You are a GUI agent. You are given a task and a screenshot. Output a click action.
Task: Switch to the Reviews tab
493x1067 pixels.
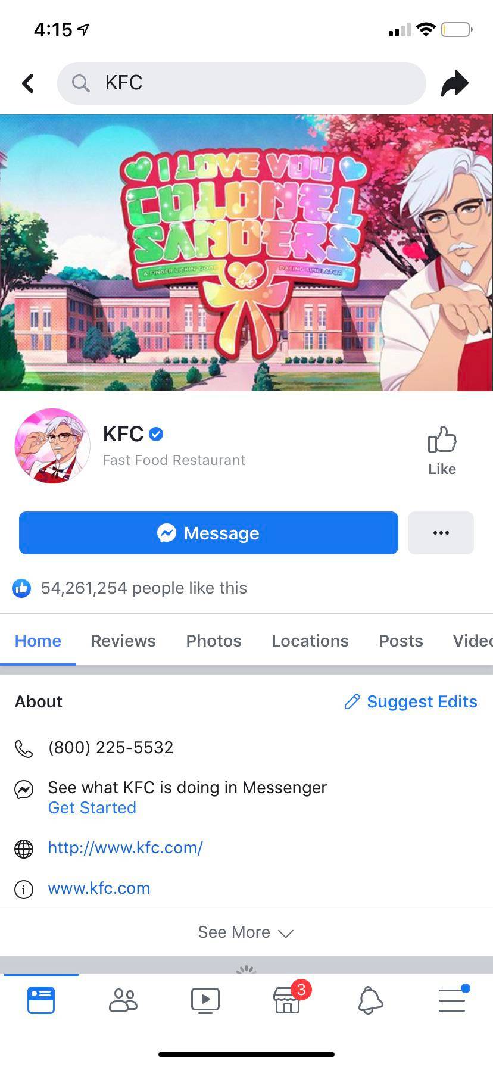click(x=123, y=641)
